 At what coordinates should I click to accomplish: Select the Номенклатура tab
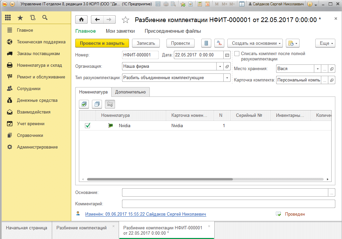pyautogui.click(x=93, y=92)
